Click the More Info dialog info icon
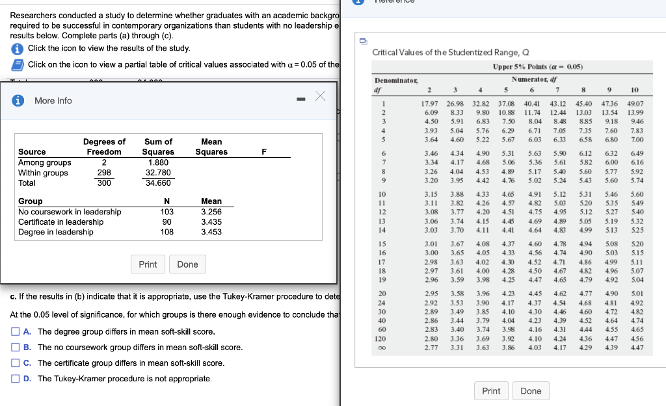Image resolution: width=666 pixels, height=406 pixels. (x=18, y=101)
